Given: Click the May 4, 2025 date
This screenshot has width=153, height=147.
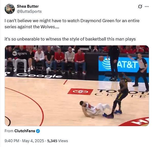Looking at the screenshot, I should pyautogui.click(x=33, y=141).
